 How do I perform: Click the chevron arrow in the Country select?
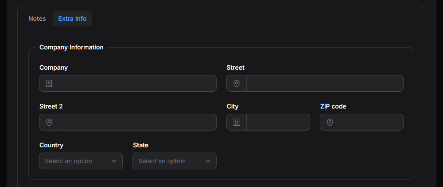pos(114,161)
